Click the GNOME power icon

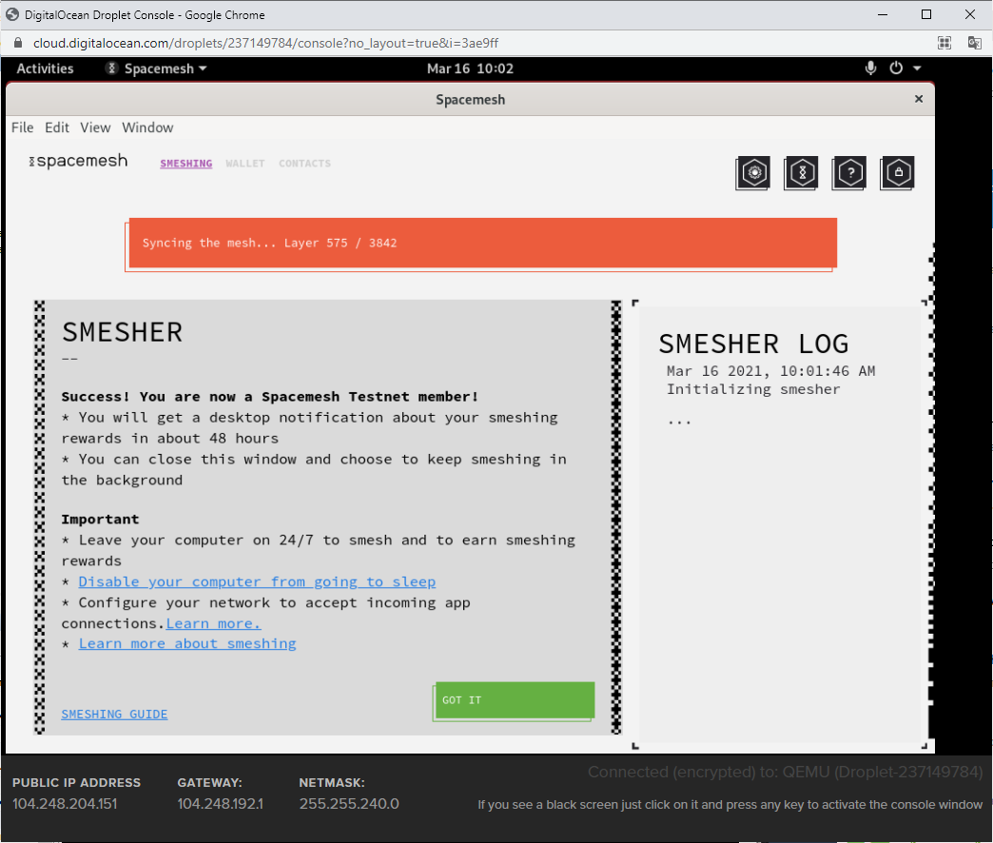click(896, 69)
